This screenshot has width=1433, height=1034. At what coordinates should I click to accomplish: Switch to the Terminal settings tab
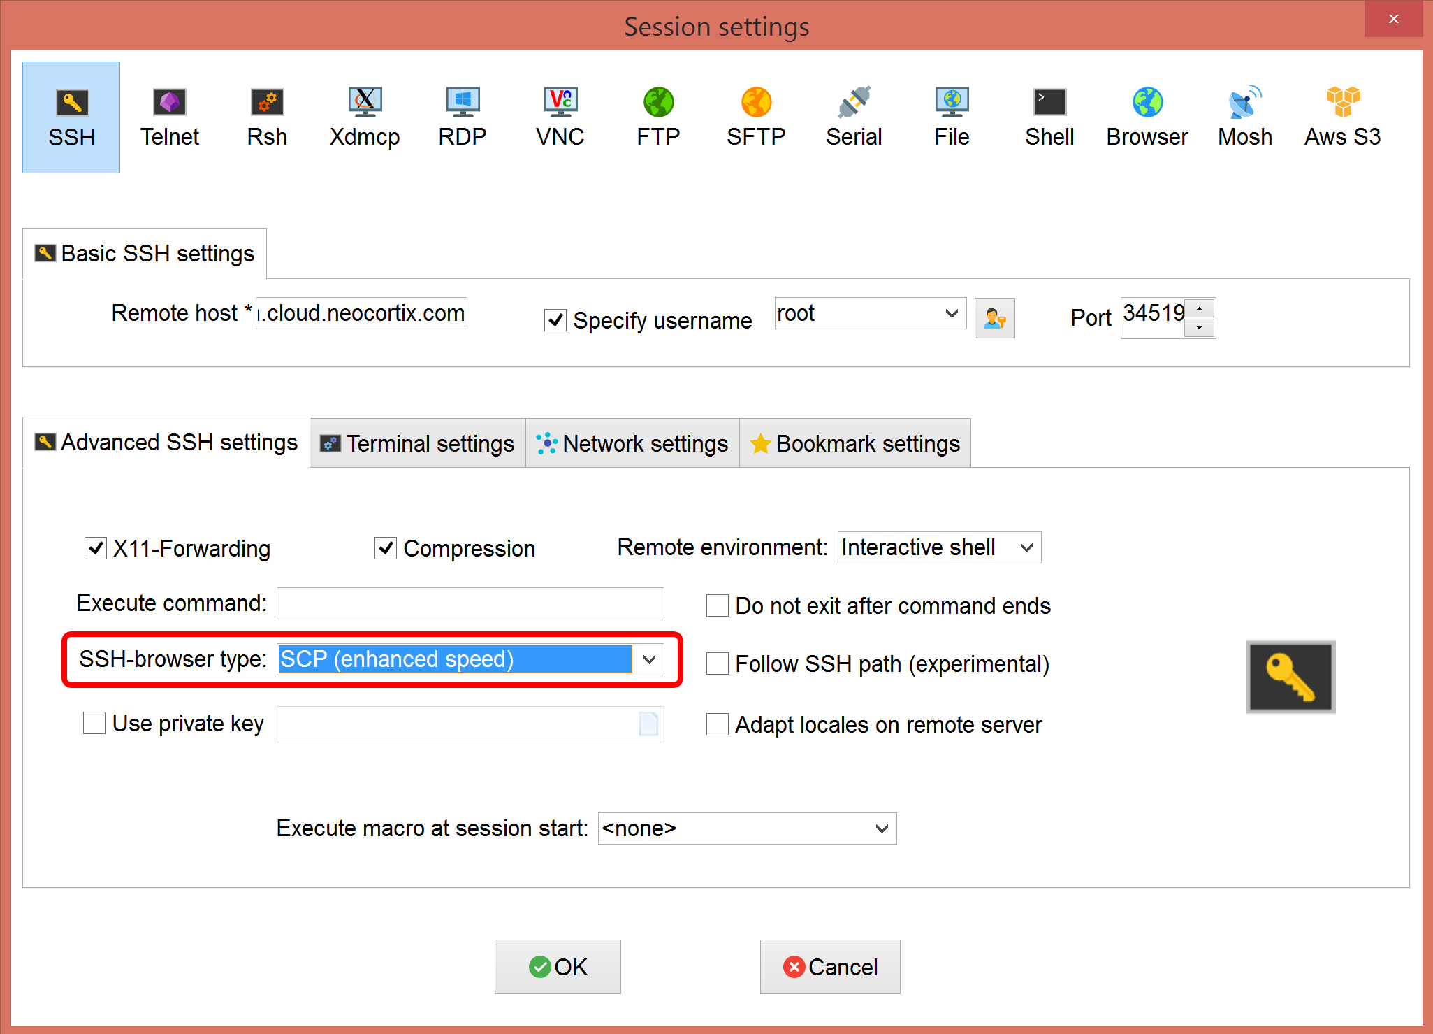click(418, 443)
